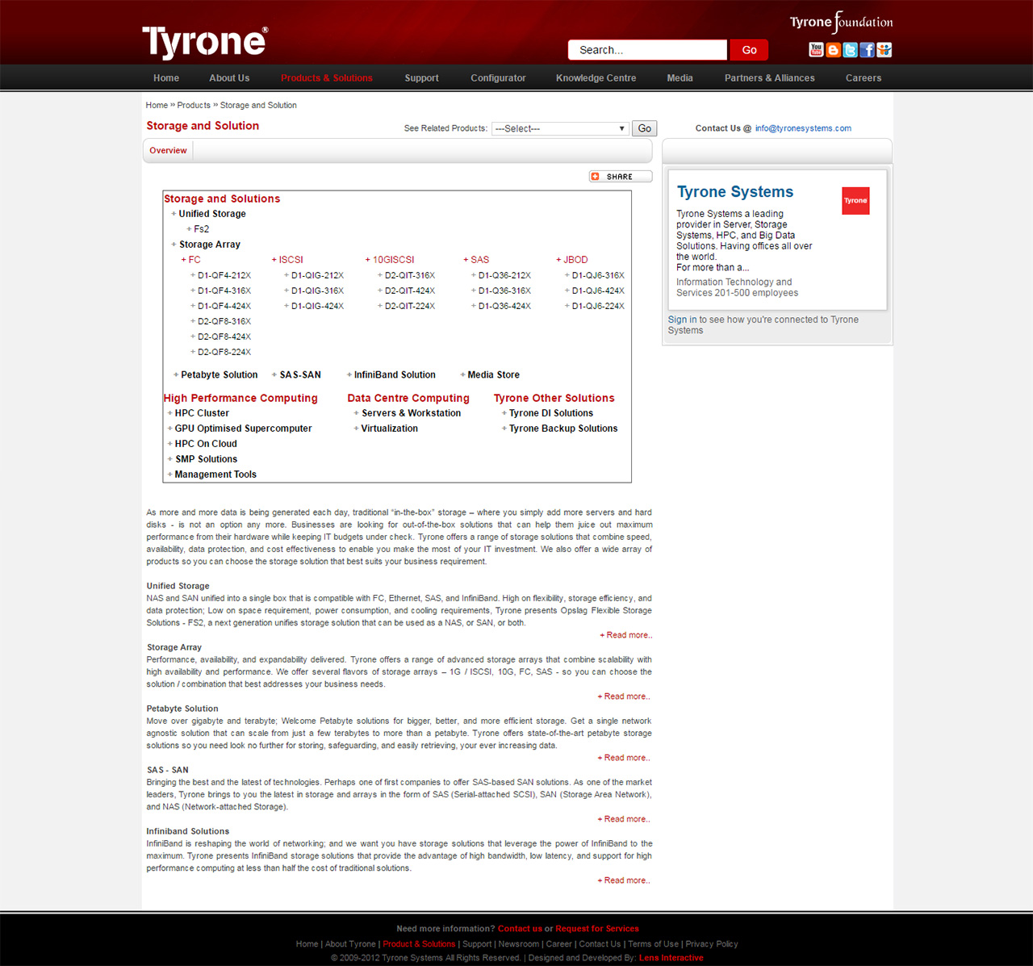1033x966 pixels.
Task: Open the Tyrone Systems LinkedIn title
Action: [x=735, y=192]
